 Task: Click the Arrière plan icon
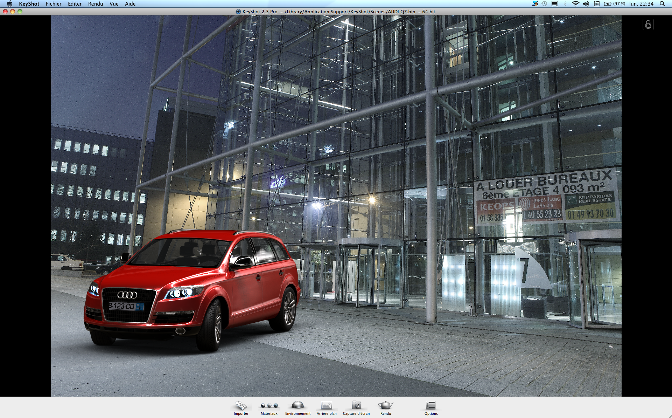[x=326, y=406]
